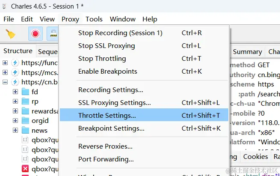Viewport: 280px width, 176px height.
Task: Toggle Stop SSL Proxying option
Action: pyautogui.click(x=106, y=46)
